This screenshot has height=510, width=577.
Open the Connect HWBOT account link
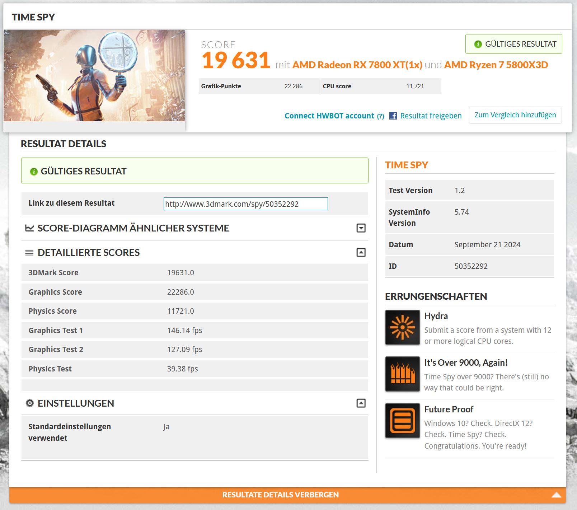tap(329, 116)
